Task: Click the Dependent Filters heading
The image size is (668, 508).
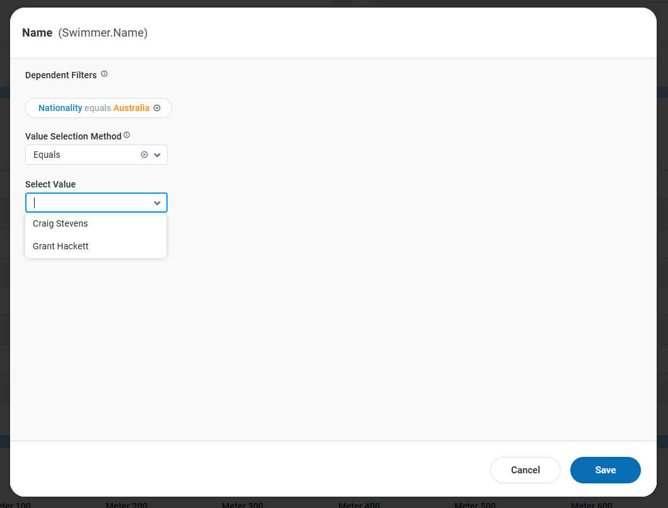Action: (x=61, y=75)
